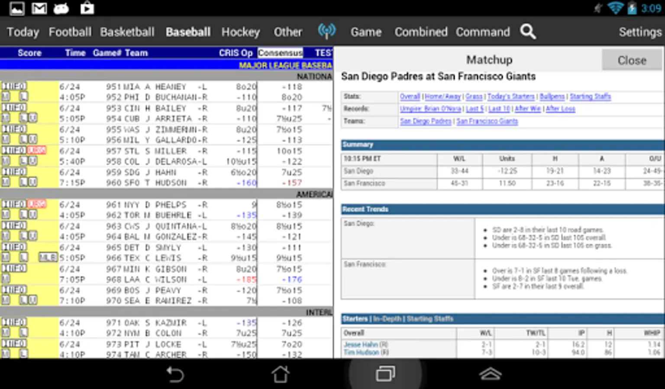Tap the INFO badge for SDG Hahn game

pyautogui.click(x=14, y=172)
